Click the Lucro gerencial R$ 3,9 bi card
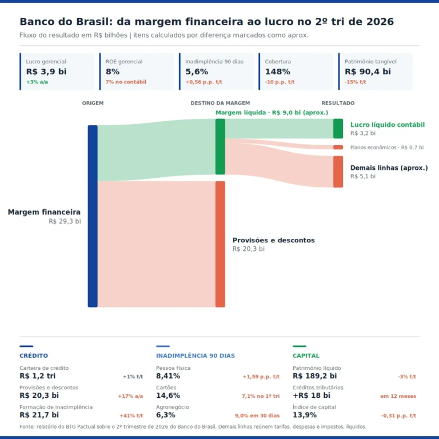Image resolution: width=439 pixels, height=439 pixels. click(x=57, y=71)
